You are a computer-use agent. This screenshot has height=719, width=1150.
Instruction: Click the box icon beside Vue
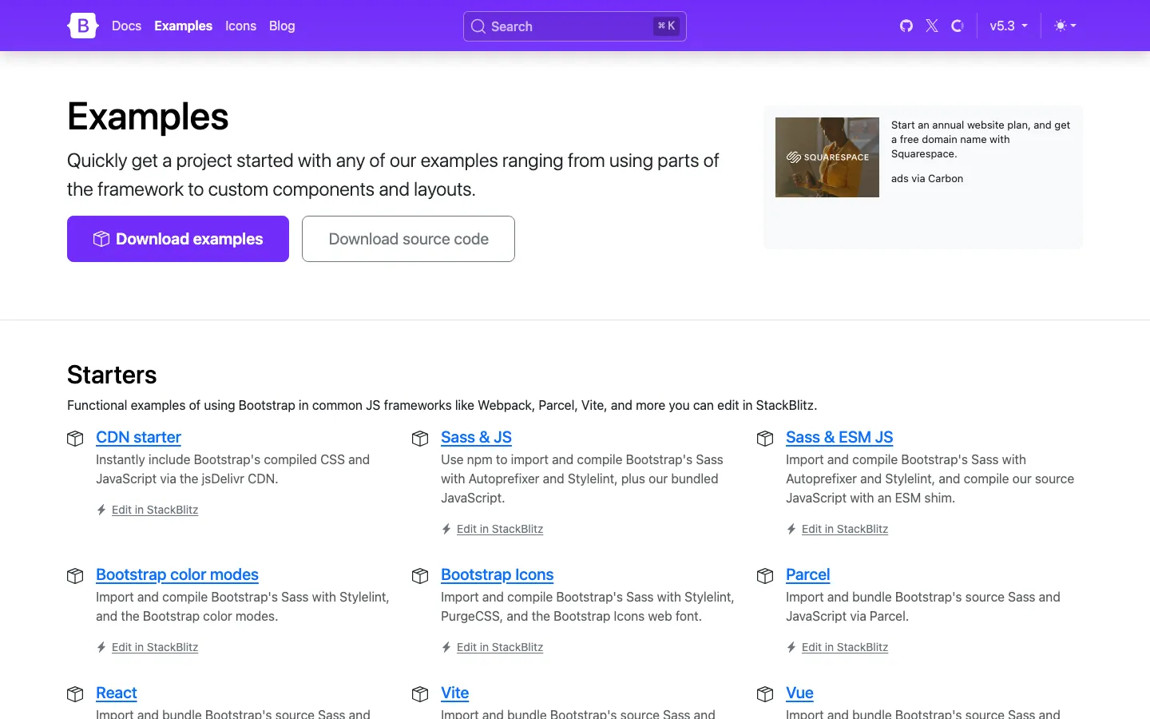tap(765, 694)
